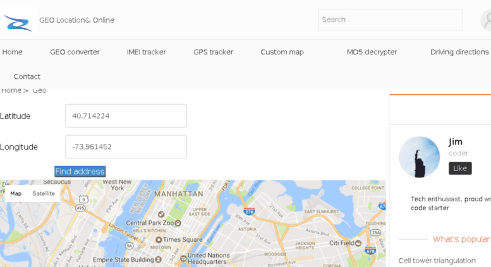Click the marker above Central Park Zoo

point(161,214)
